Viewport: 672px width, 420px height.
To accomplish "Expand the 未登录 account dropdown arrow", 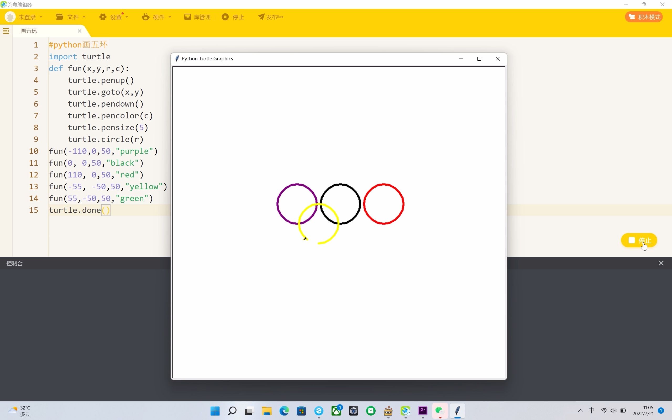I will pos(41,17).
